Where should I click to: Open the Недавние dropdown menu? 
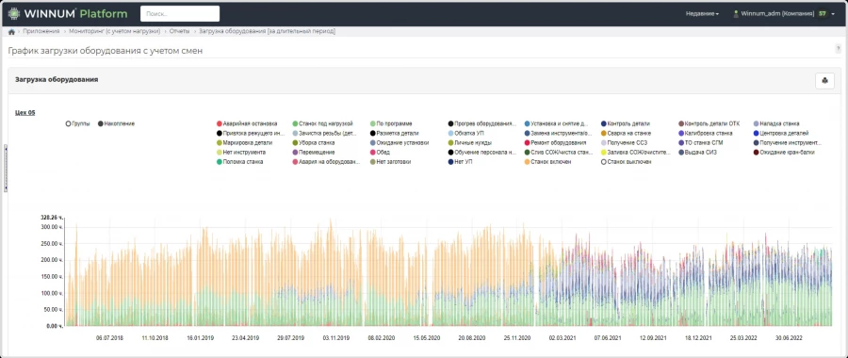pyautogui.click(x=702, y=13)
